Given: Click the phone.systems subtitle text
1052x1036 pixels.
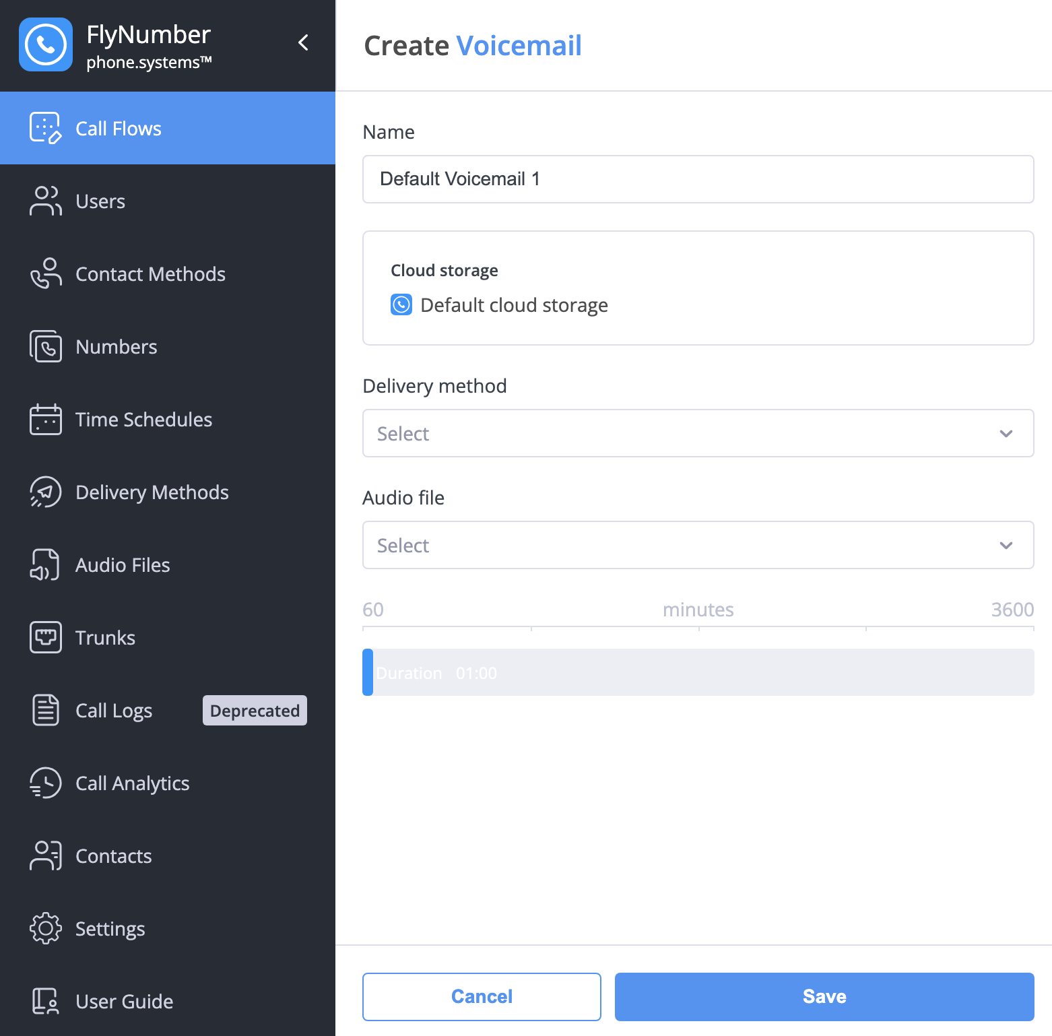Looking at the screenshot, I should click(x=149, y=63).
